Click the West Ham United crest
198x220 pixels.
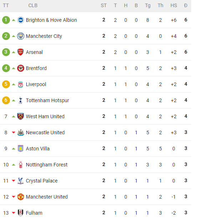(x=21, y=116)
